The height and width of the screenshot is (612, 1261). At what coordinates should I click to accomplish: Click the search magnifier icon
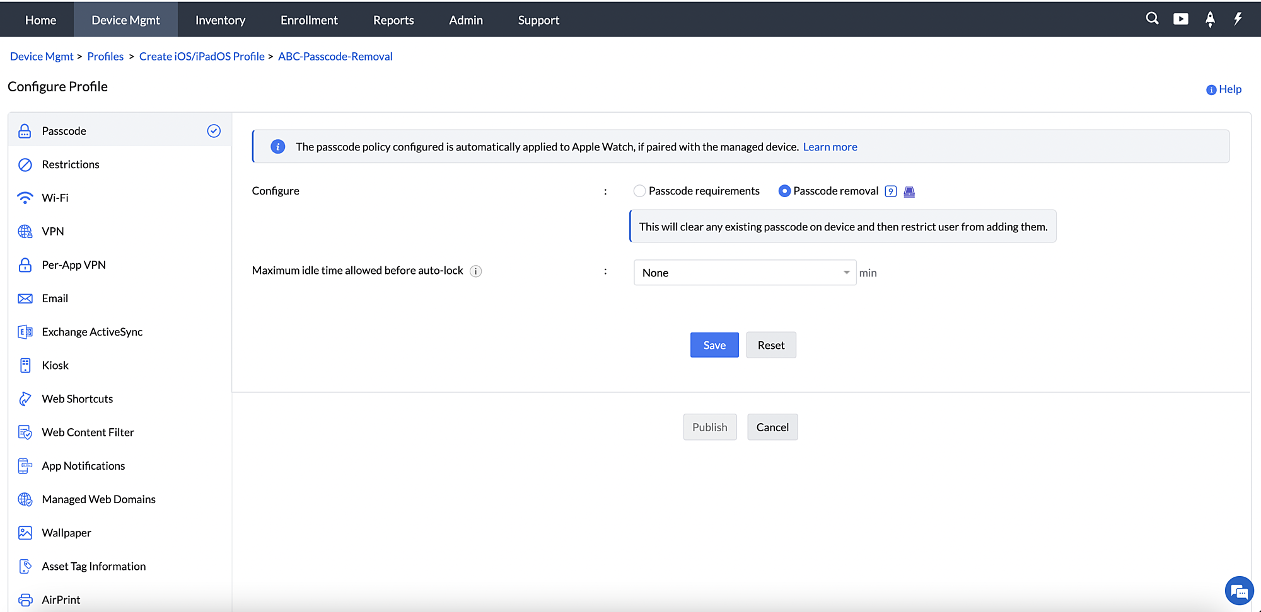1152,19
